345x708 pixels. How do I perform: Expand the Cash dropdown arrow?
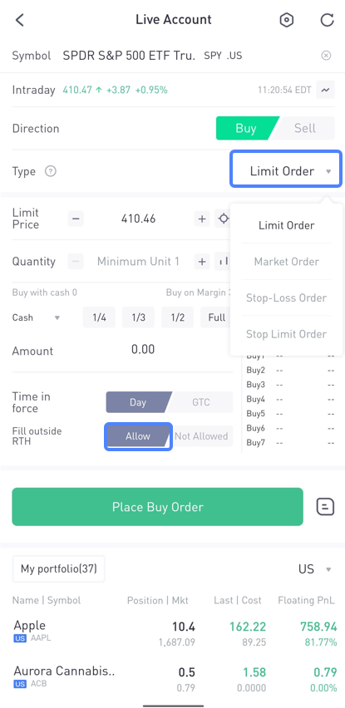[57, 318]
